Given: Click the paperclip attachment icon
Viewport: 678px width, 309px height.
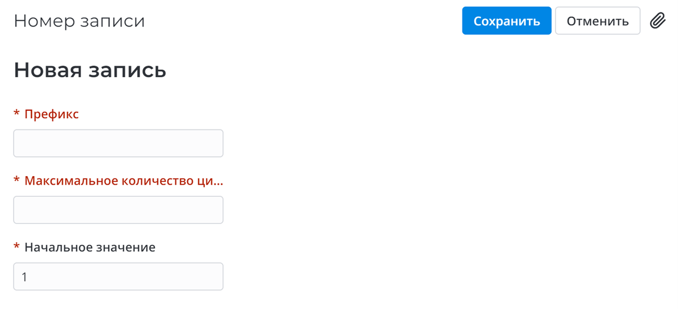Looking at the screenshot, I should point(658,21).
